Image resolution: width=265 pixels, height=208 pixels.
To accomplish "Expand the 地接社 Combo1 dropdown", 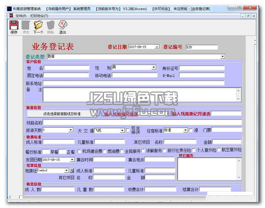I will click(67, 170).
